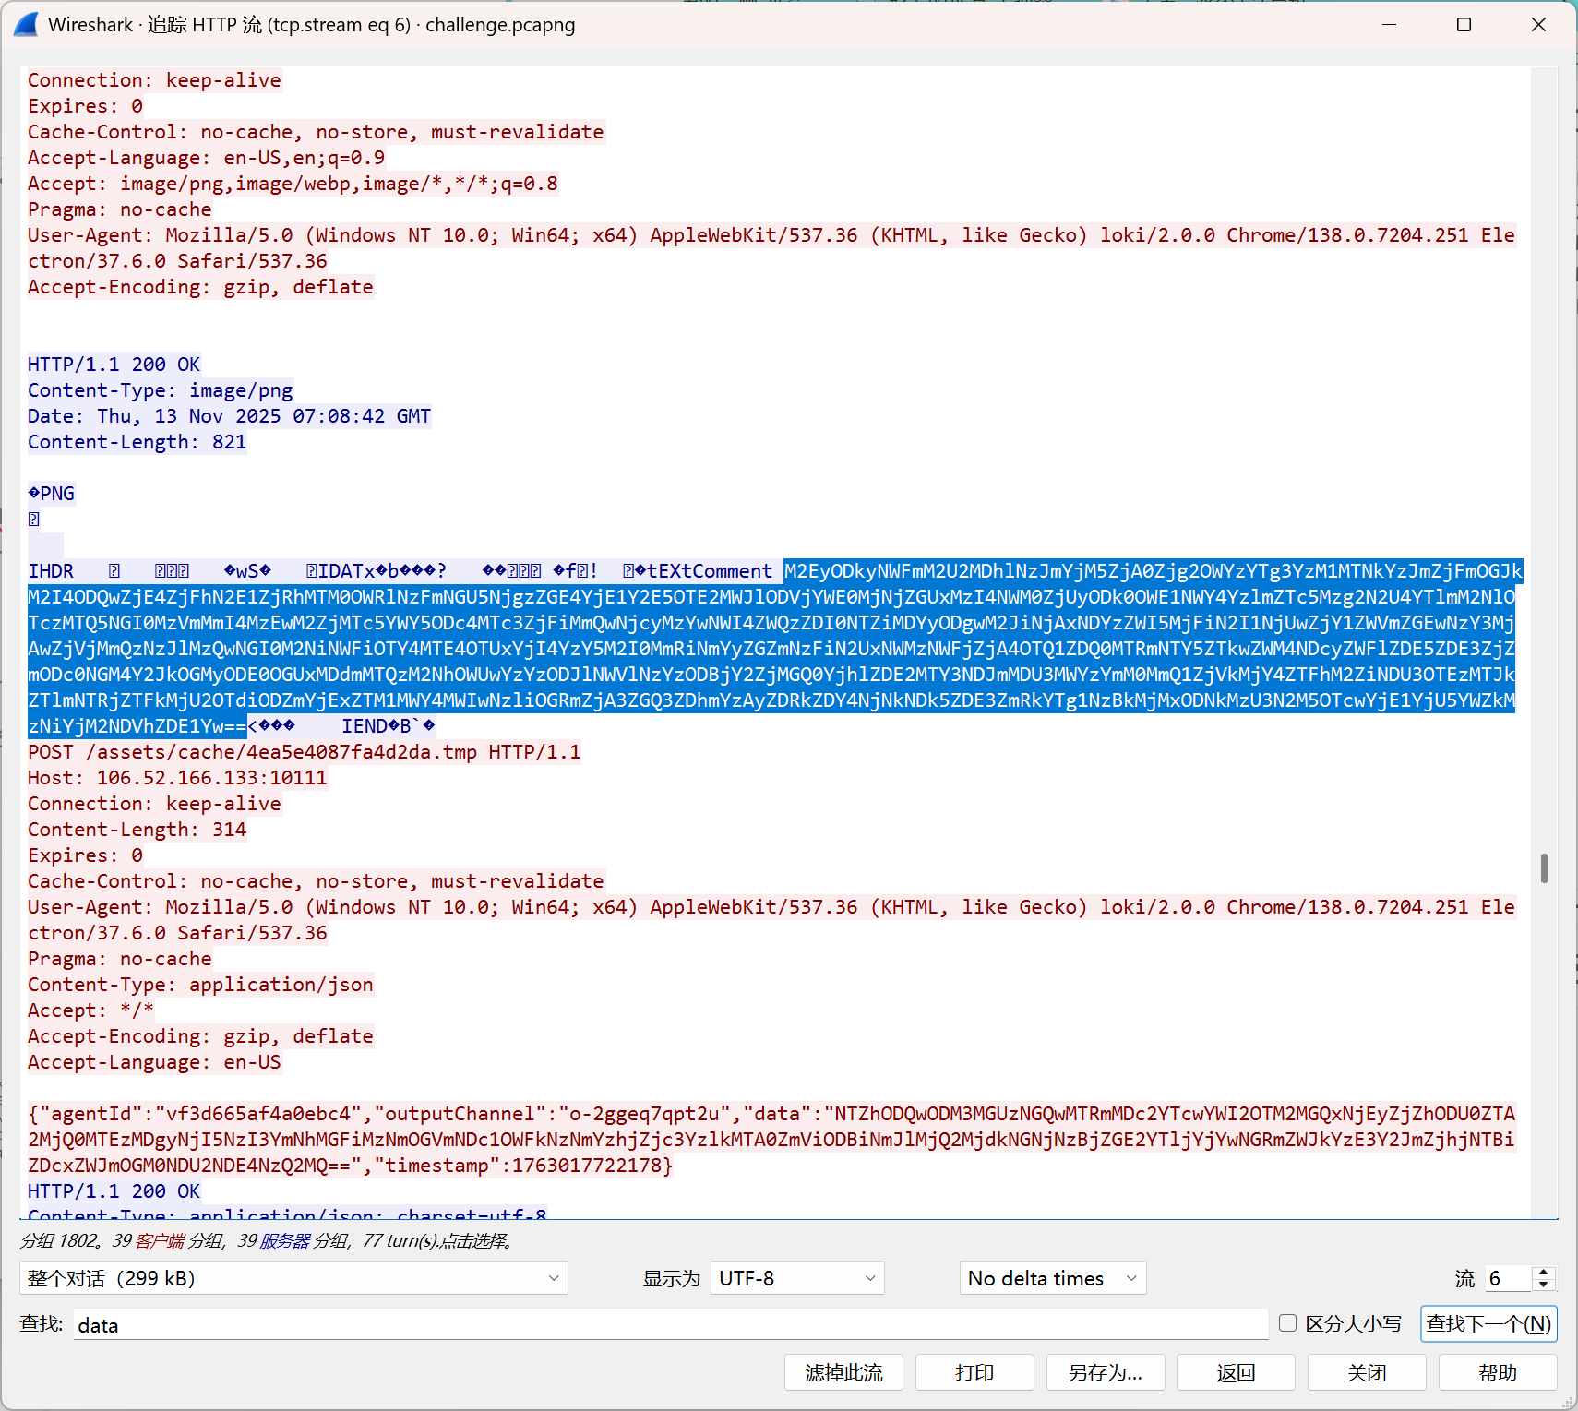Click the 查找 search field containing data
This screenshot has width=1578, height=1411.
tap(671, 1325)
